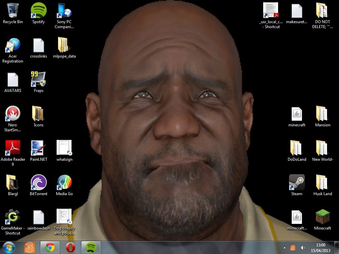The width and height of the screenshot is (339, 254).
Task: Select the crosslinks text file
Action: [x=38, y=48]
